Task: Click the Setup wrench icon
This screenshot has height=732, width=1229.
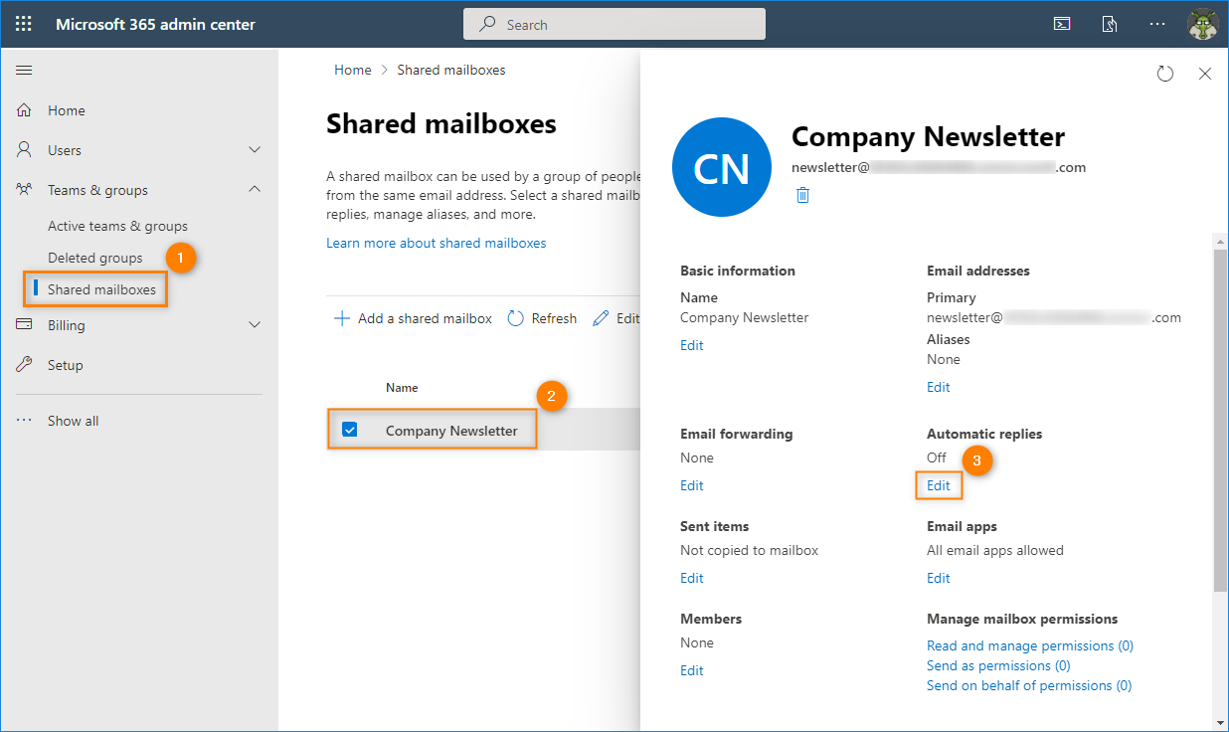Action: 25,365
